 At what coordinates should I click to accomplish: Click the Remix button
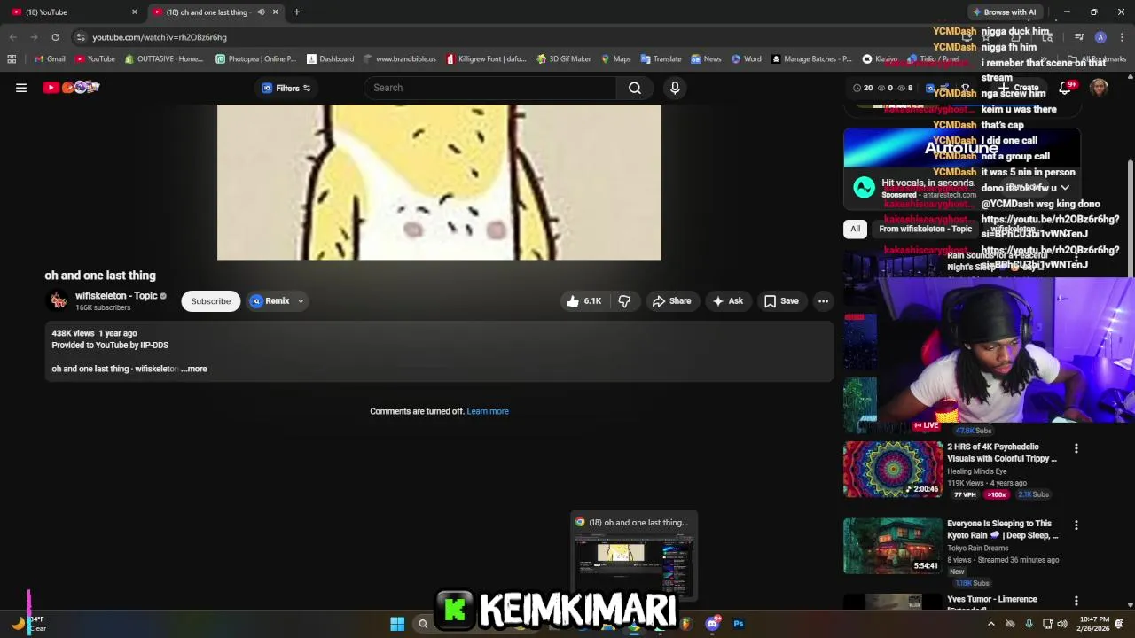(270, 301)
